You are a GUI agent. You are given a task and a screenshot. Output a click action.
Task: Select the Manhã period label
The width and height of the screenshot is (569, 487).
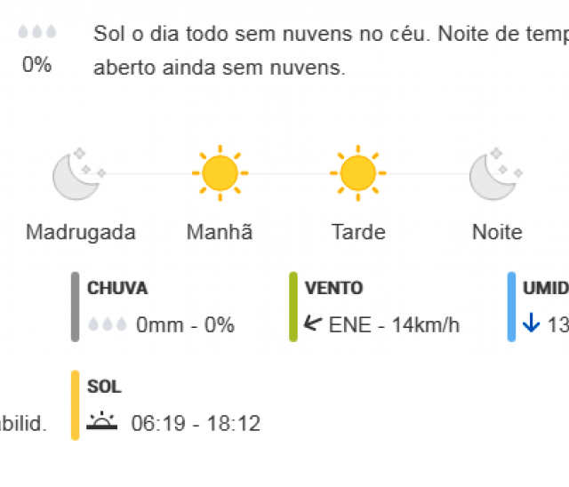(x=220, y=231)
